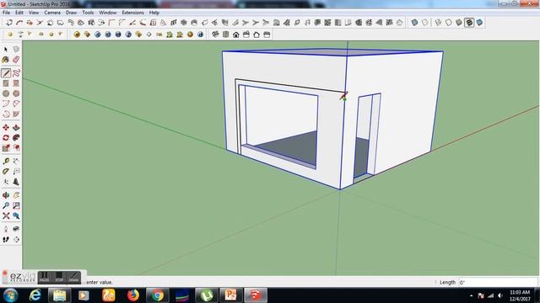Switch to Wireframe style
The width and height of the screenshot is (540, 303).
[438, 23]
